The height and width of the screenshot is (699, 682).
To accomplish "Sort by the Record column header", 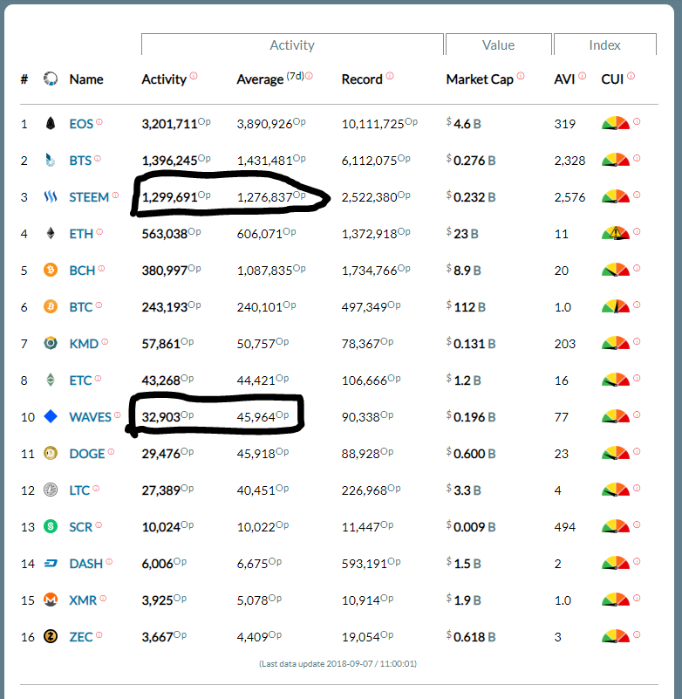I will 362,79.
